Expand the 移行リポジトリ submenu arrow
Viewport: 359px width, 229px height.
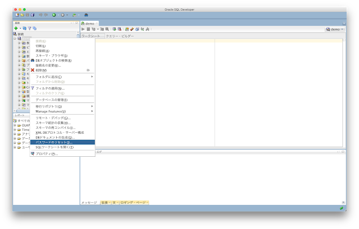[x=92, y=106]
